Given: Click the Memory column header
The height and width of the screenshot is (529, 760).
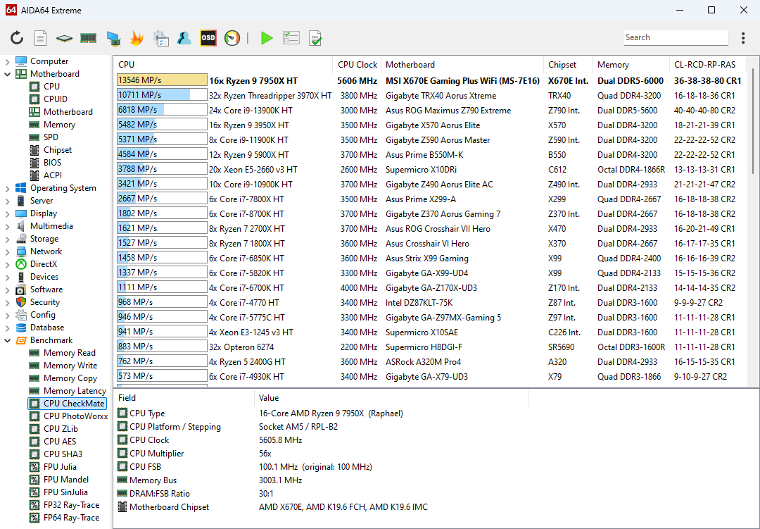Looking at the screenshot, I should point(613,65).
